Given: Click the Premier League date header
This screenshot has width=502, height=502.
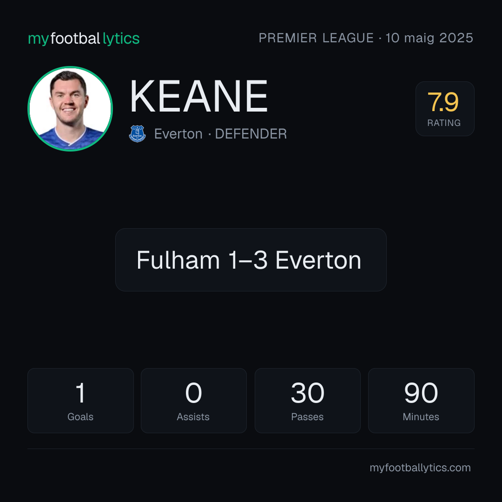Looking at the screenshot, I should tap(366, 38).
